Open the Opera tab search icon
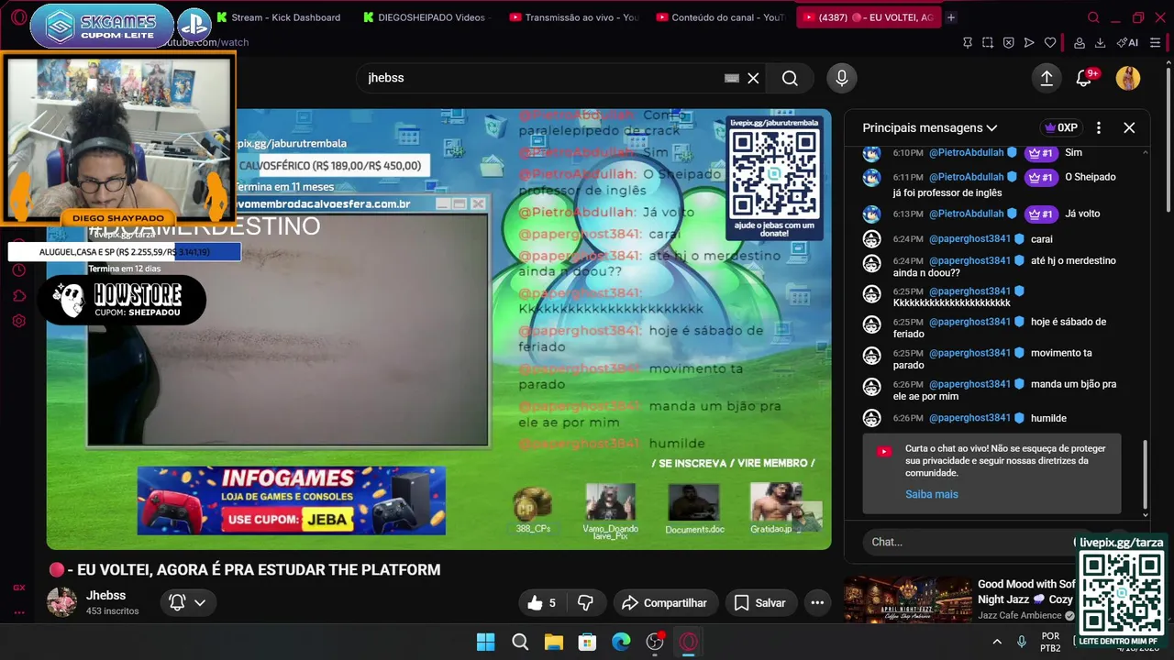1174x660 pixels. coord(1093,17)
